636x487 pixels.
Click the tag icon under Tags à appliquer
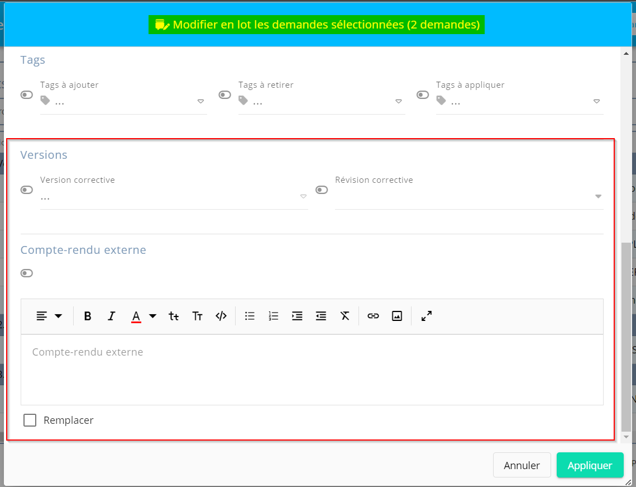(441, 100)
